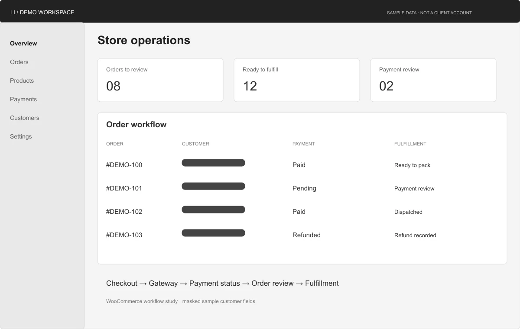Screen dimensions: 520x329
Task: Open order #DEMO-100
Action: click(x=124, y=165)
